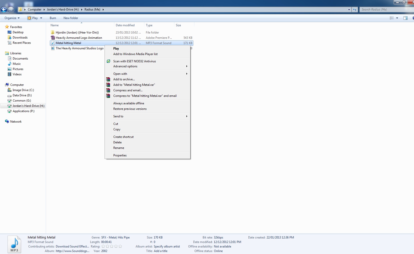Click the Music library note icon
The height and width of the screenshot is (254, 414).
(x=10, y=64)
